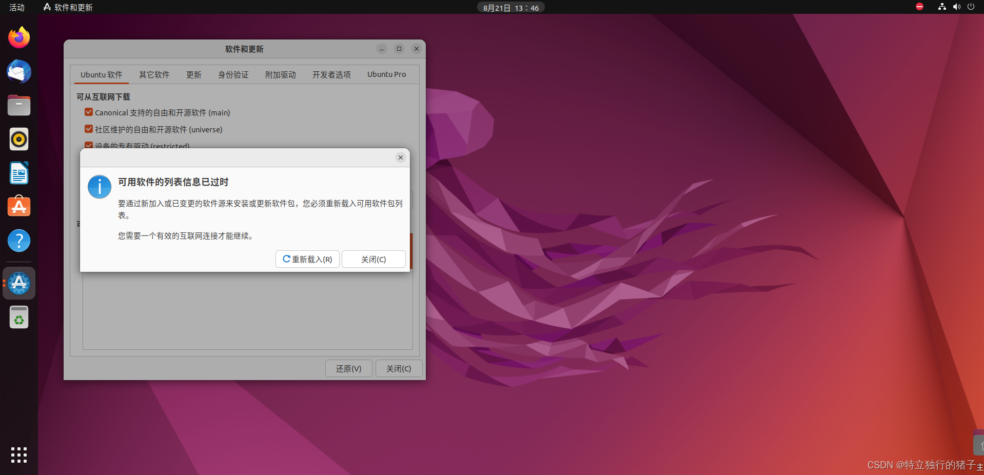Click the 还原(V) button

(349, 369)
